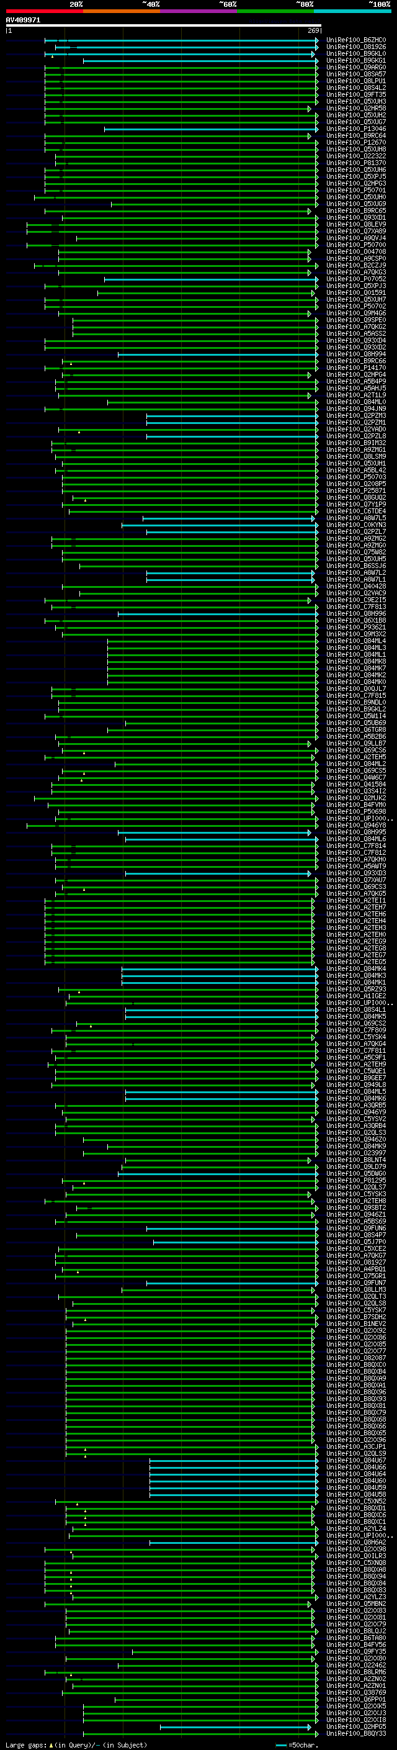Click the =50char. scale legend
The image size is (397, 1750).
coord(297,1744)
